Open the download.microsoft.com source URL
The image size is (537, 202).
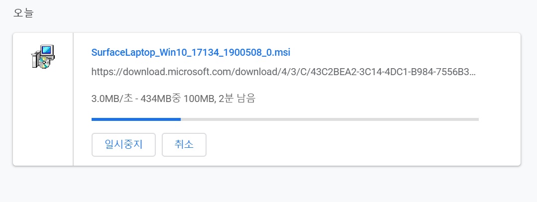point(284,72)
